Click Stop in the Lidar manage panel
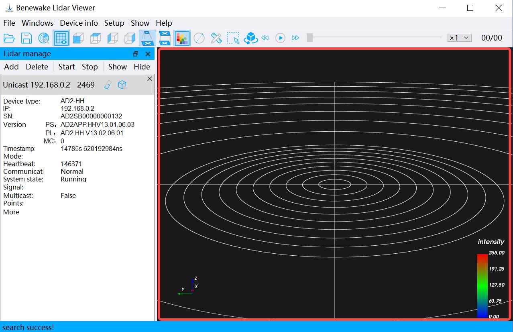This screenshot has height=332, width=513. click(x=90, y=67)
